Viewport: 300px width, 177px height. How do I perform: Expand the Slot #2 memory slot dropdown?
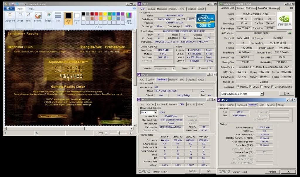click(x=155, y=113)
